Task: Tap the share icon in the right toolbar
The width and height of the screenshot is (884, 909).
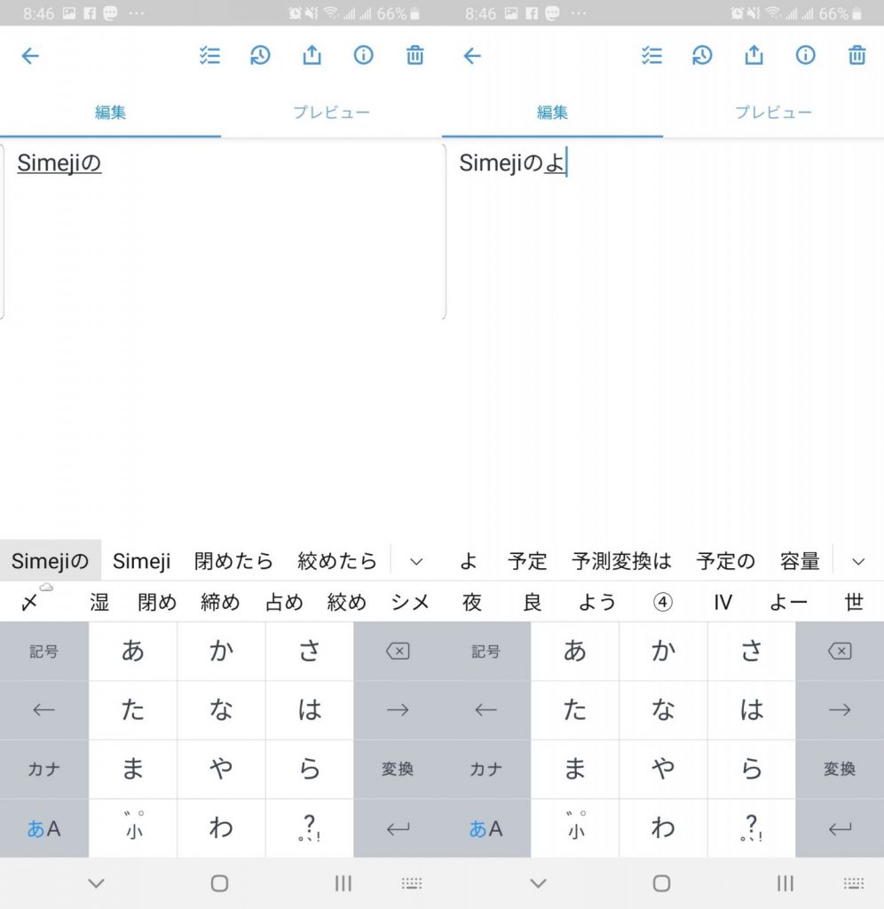Action: tap(754, 55)
